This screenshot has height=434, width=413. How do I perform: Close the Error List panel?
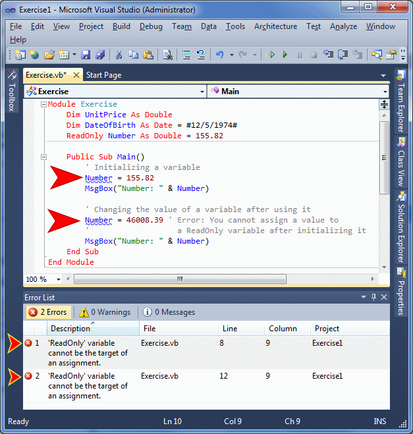[384, 297]
